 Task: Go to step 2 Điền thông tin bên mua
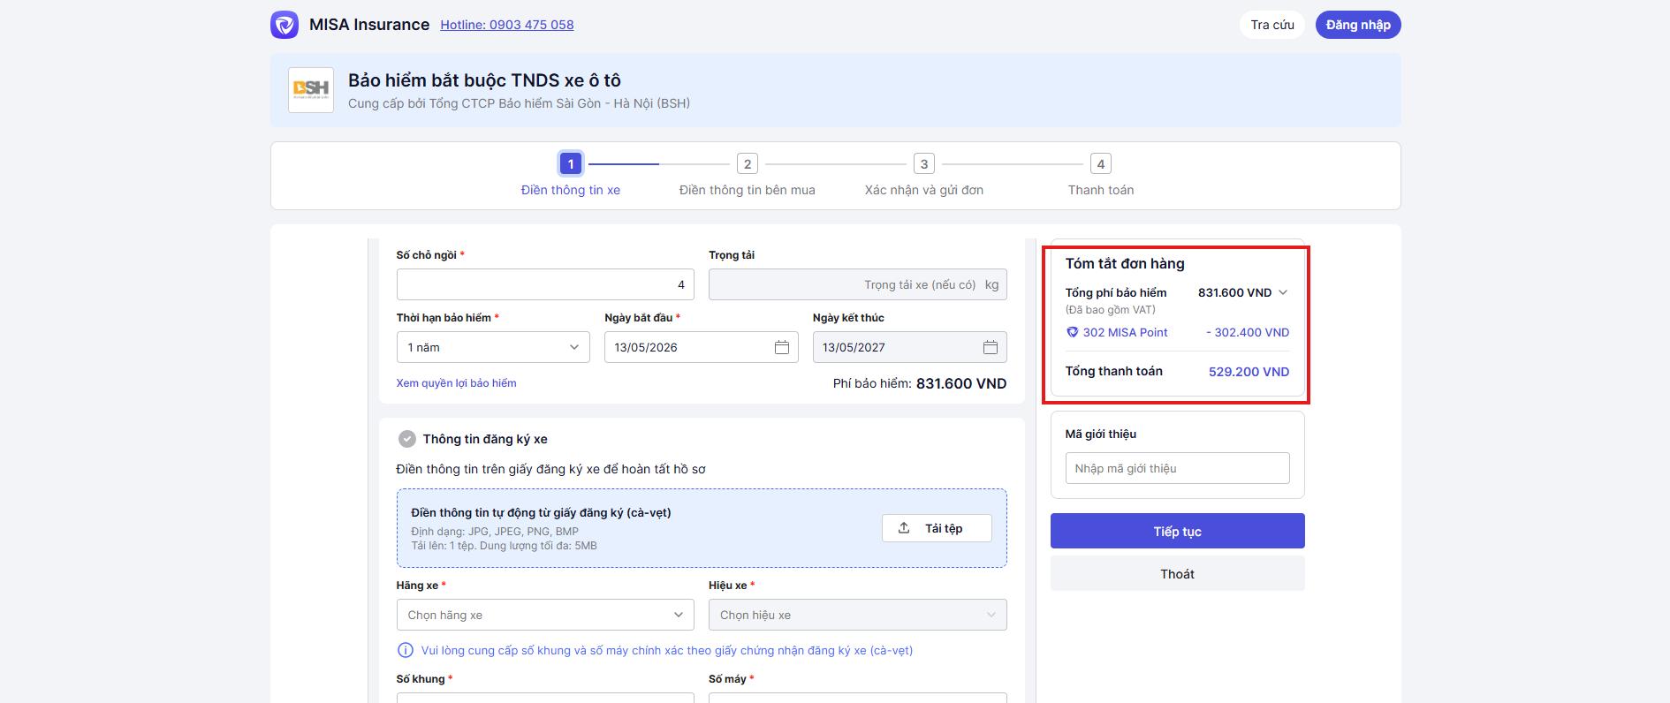click(x=748, y=175)
